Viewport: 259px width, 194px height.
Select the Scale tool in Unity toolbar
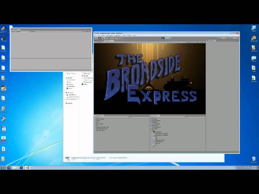coord(106,38)
